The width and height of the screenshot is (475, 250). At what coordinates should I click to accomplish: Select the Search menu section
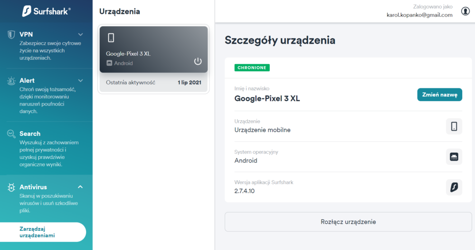[x=46, y=148]
